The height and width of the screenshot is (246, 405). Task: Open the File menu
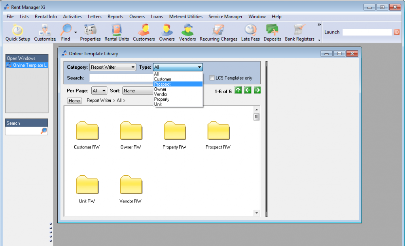[10, 17]
